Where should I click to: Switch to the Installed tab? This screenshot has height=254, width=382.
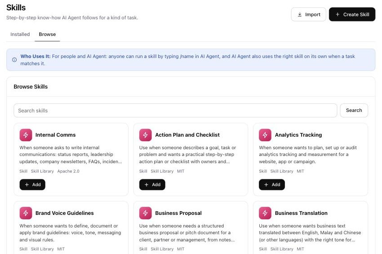pos(20,34)
